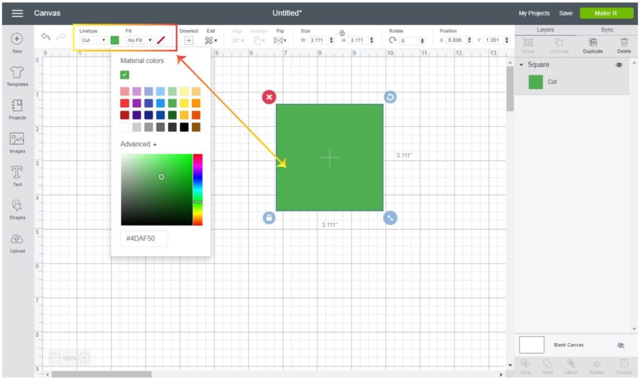Pick the black material color swatch
The height and width of the screenshot is (380, 640).
184,127
